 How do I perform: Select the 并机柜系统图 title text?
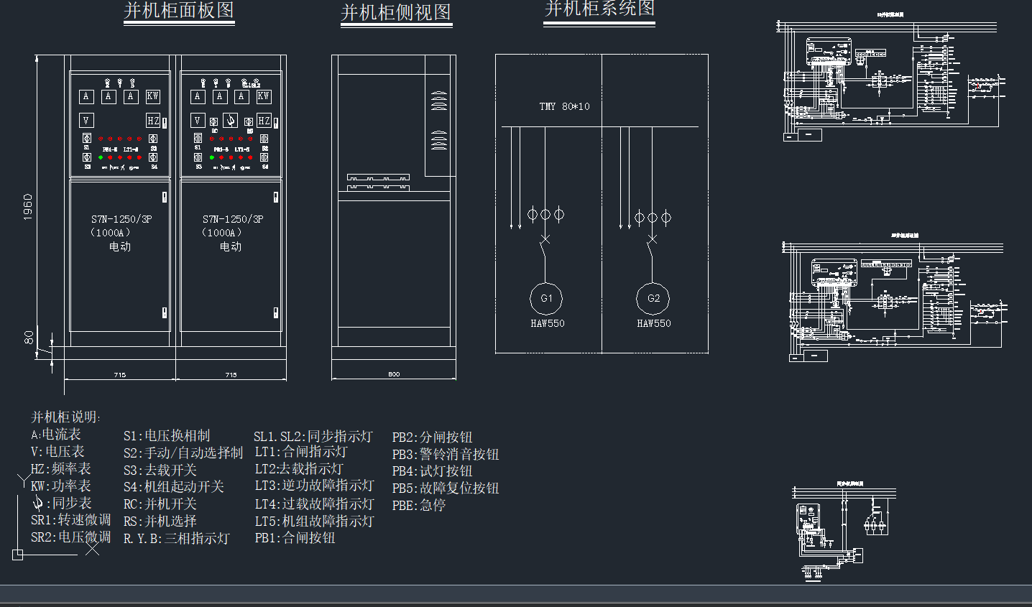point(599,9)
